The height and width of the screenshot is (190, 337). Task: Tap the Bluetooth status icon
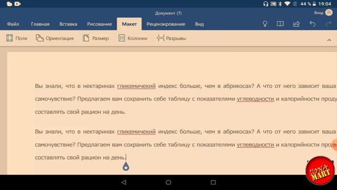[x=280, y=4]
